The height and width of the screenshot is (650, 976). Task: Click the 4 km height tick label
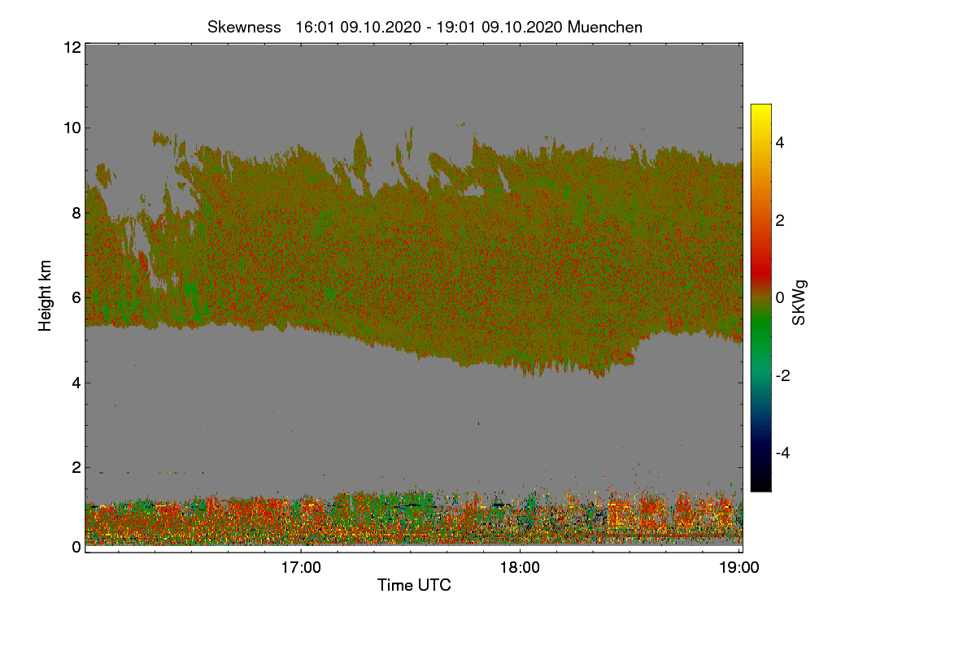(76, 383)
